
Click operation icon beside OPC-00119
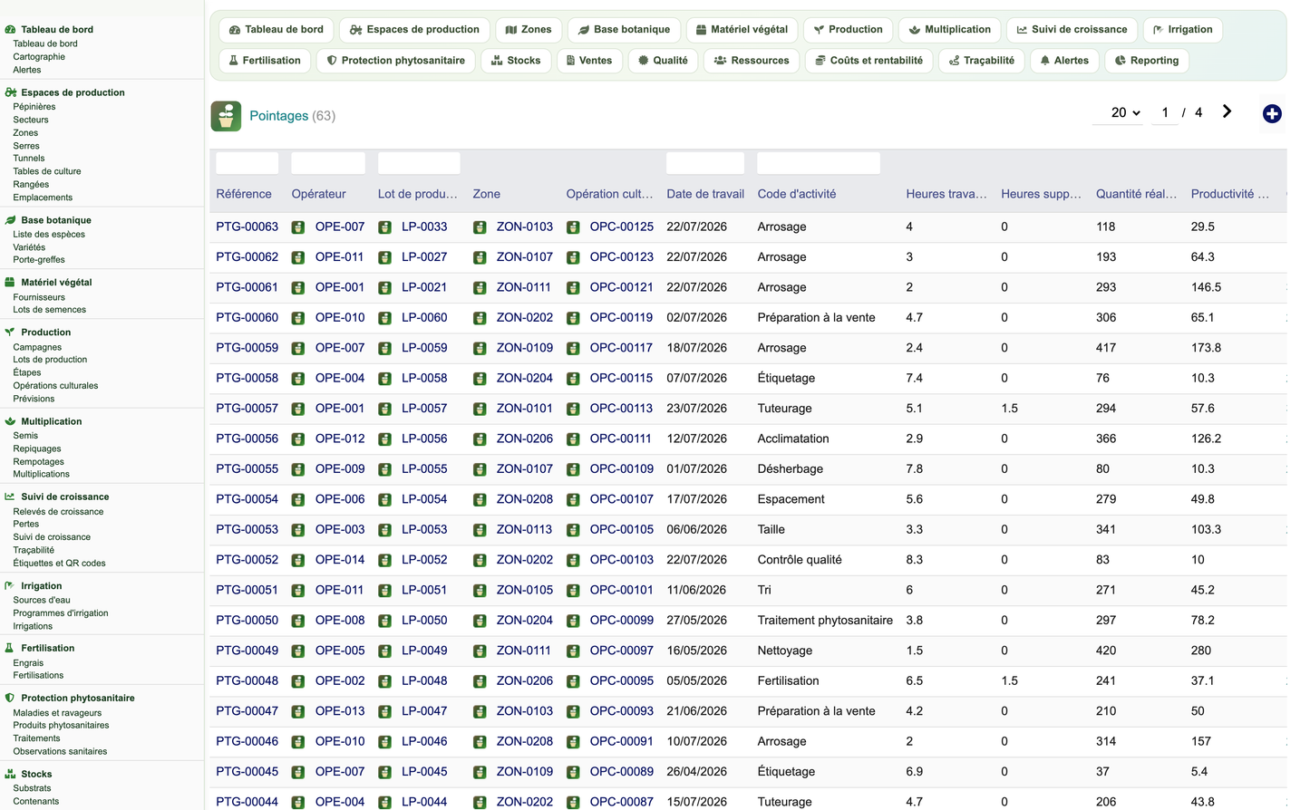[x=573, y=318]
